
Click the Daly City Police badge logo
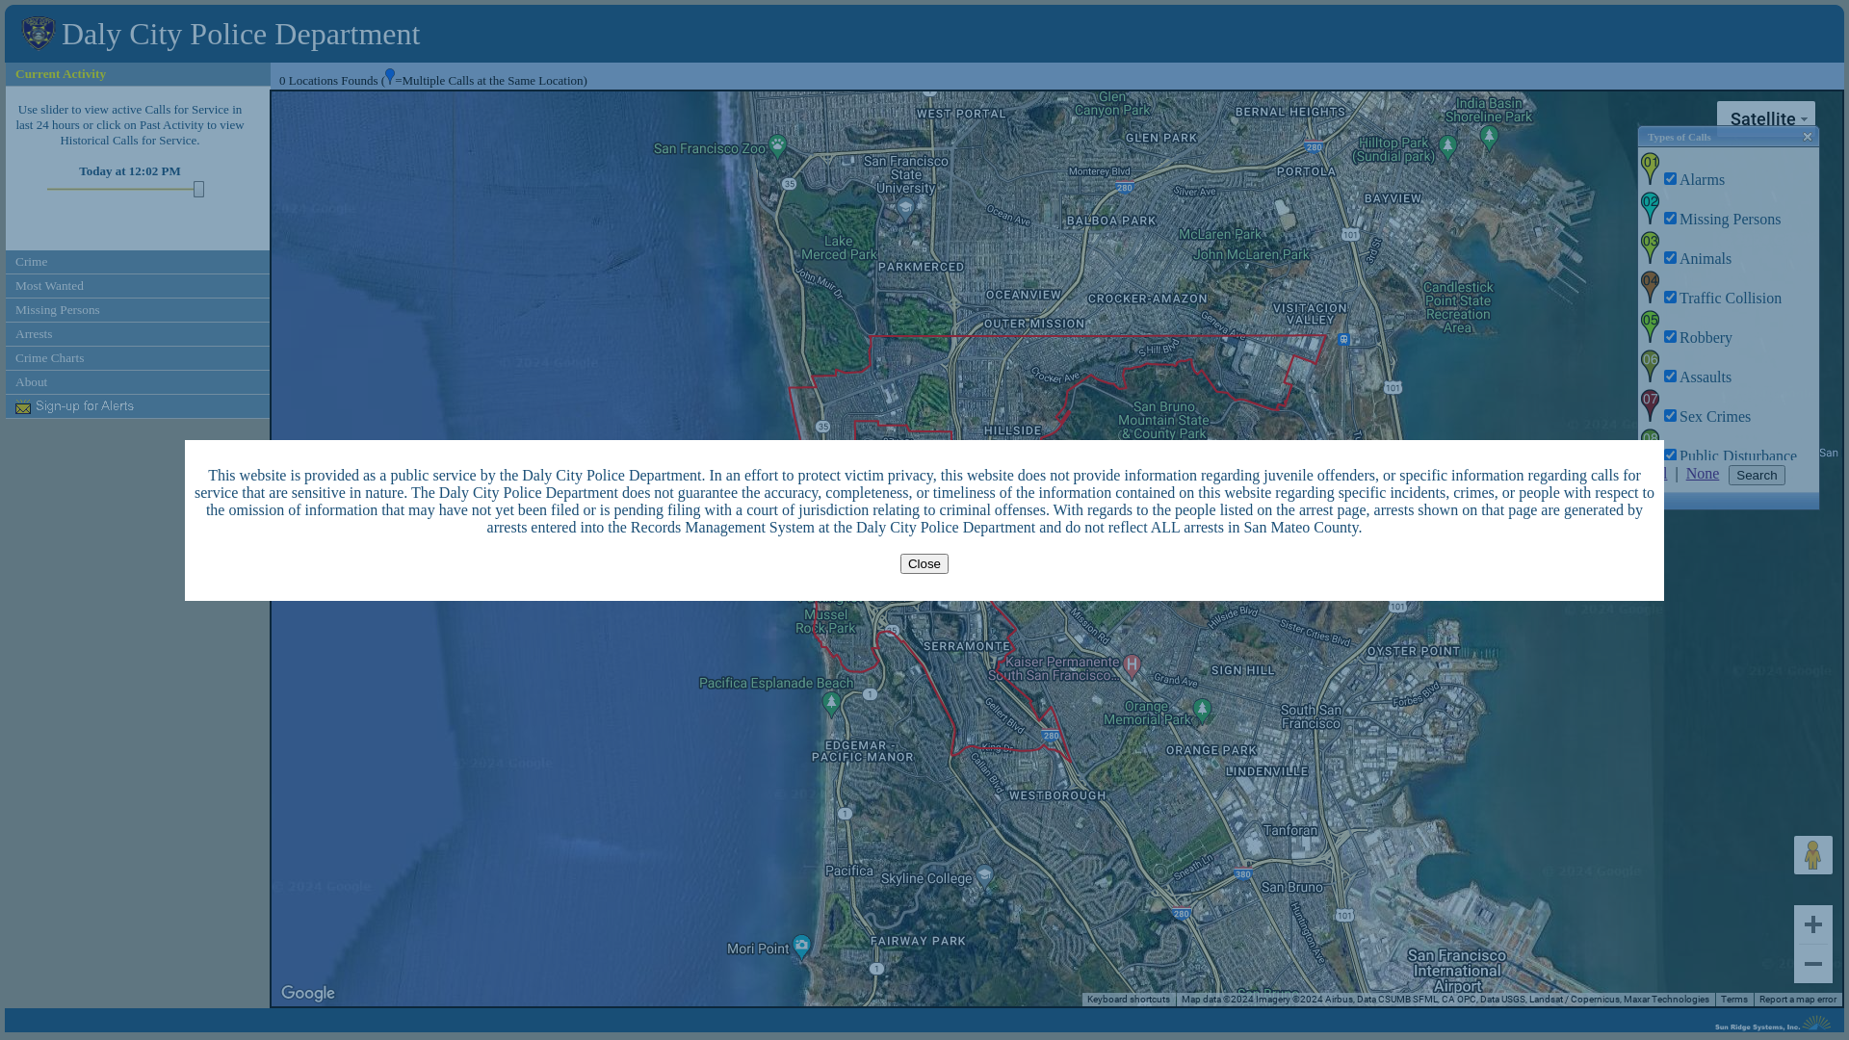(x=39, y=34)
